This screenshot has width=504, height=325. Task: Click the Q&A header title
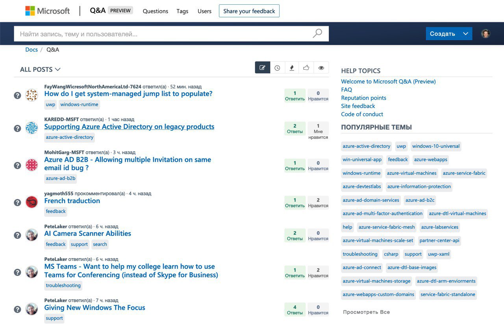[98, 11]
